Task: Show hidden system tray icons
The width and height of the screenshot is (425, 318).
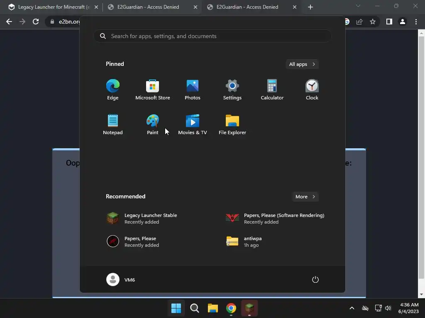Action: click(352, 308)
